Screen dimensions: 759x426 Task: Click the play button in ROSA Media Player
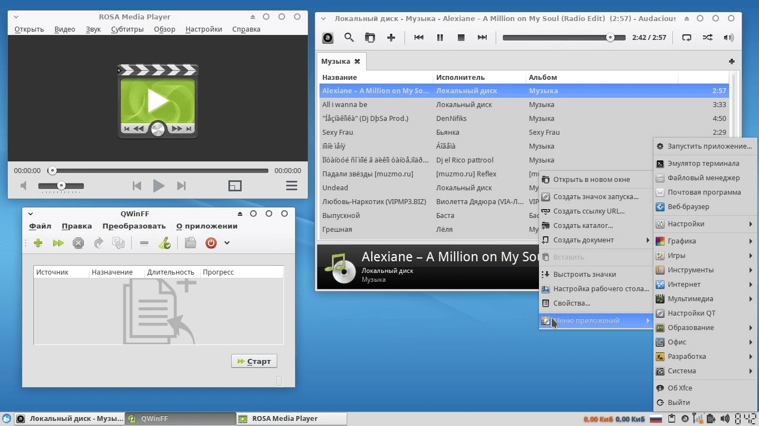tap(158, 186)
